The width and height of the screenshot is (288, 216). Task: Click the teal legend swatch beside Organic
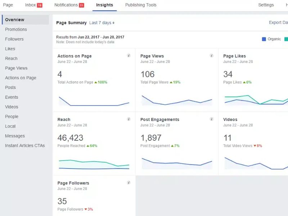(x=286, y=39)
